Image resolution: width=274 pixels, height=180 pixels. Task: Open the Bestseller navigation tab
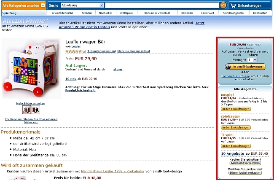tap(187, 13)
